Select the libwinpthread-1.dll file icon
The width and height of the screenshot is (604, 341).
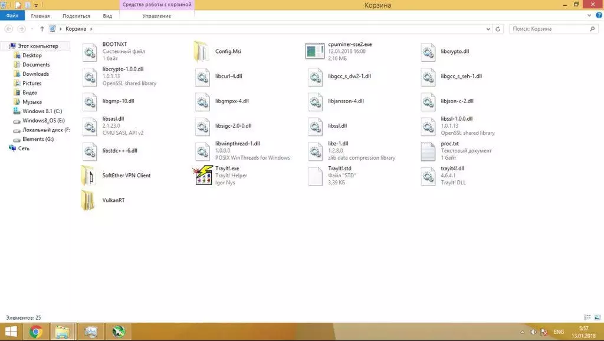pyautogui.click(x=203, y=151)
